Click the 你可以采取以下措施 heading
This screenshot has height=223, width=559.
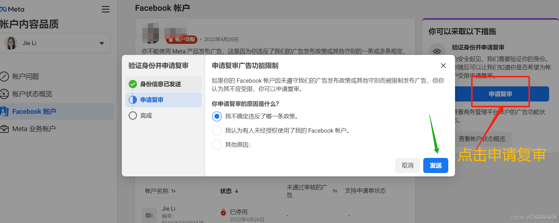[462, 31]
